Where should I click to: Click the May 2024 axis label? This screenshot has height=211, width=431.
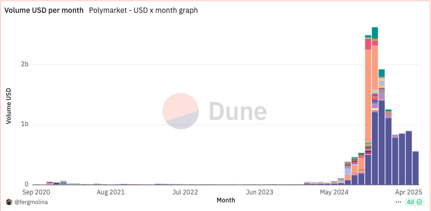point(334,192)
